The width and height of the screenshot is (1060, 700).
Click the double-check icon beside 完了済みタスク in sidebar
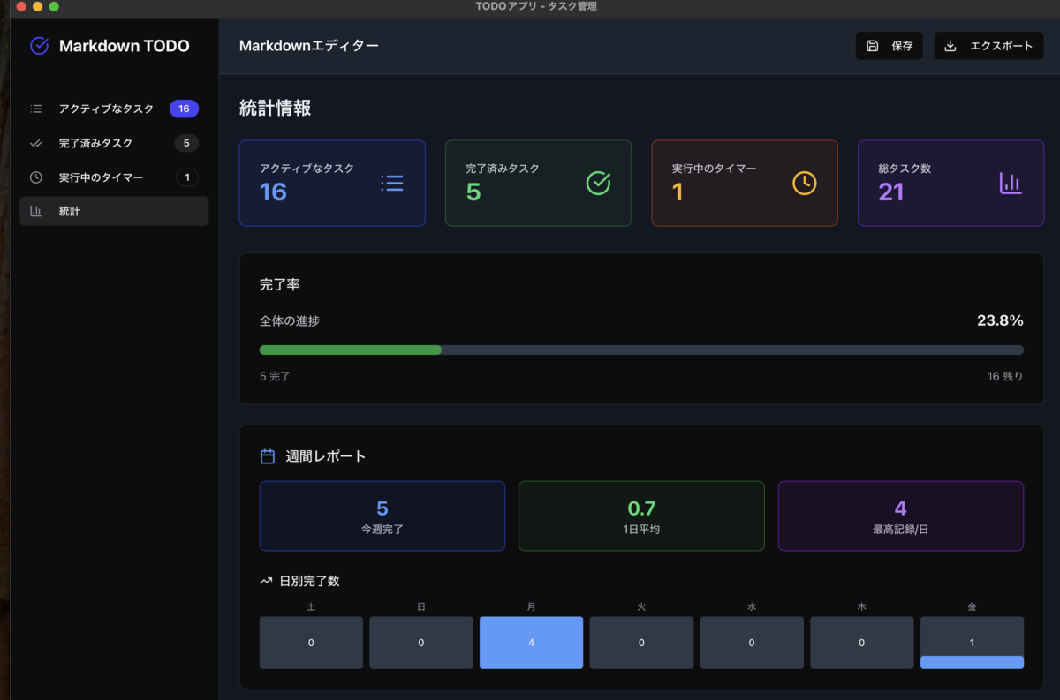click(36, 143)
